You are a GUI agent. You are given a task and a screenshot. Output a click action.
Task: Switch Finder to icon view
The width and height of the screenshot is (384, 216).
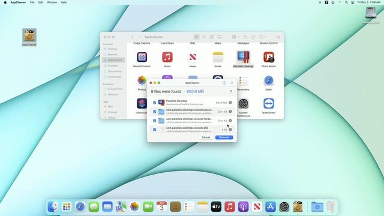196,37
